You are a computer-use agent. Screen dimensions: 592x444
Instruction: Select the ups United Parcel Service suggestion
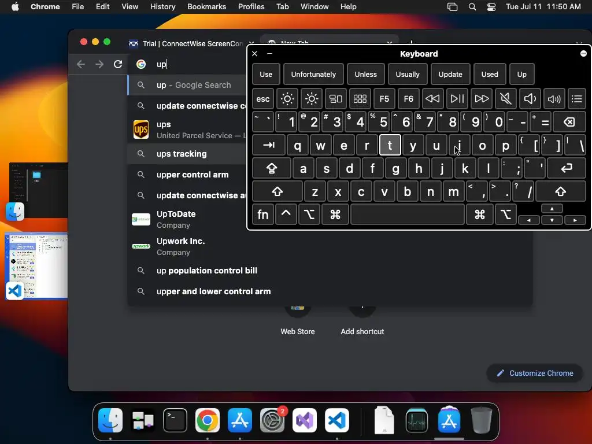[187, 130]
